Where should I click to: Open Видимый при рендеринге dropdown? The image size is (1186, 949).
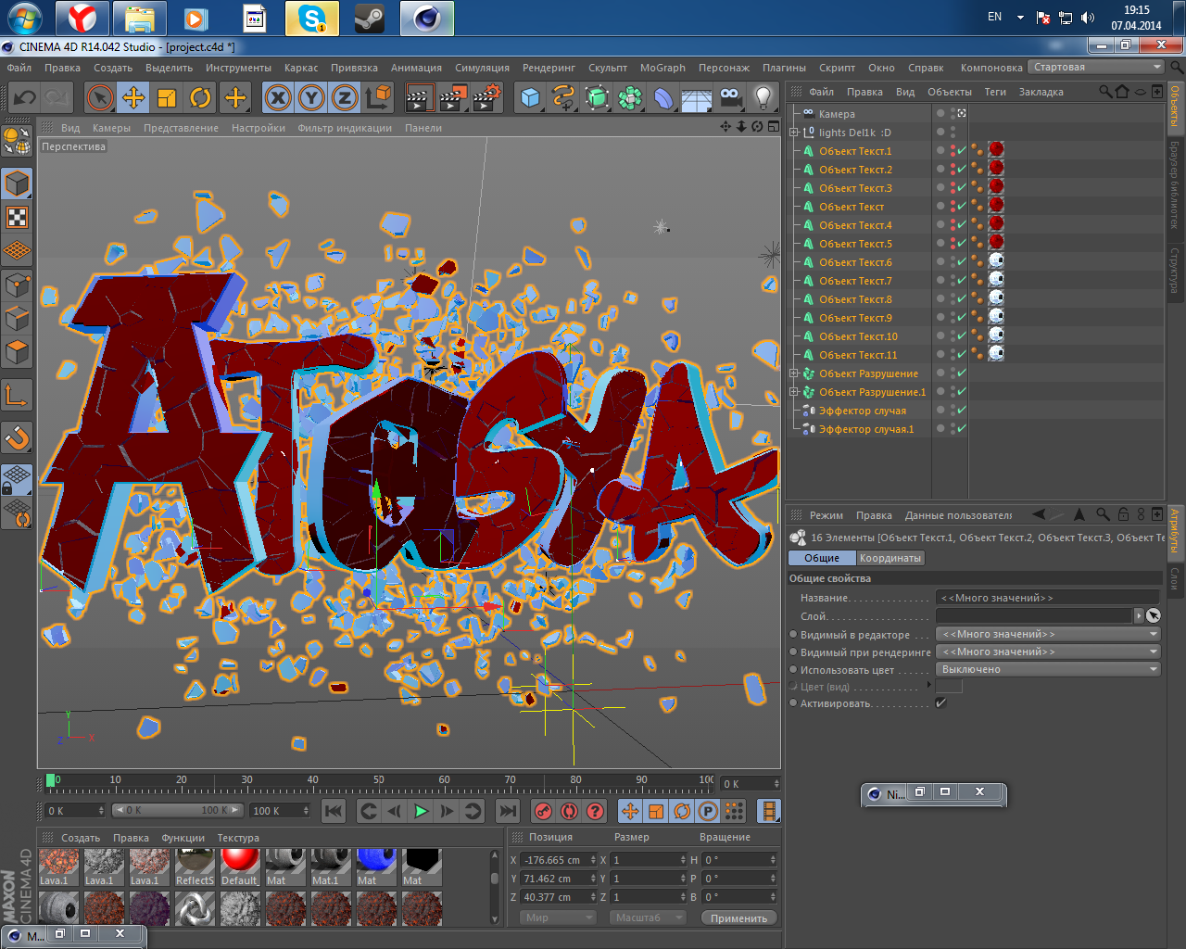click(1048, 652)
